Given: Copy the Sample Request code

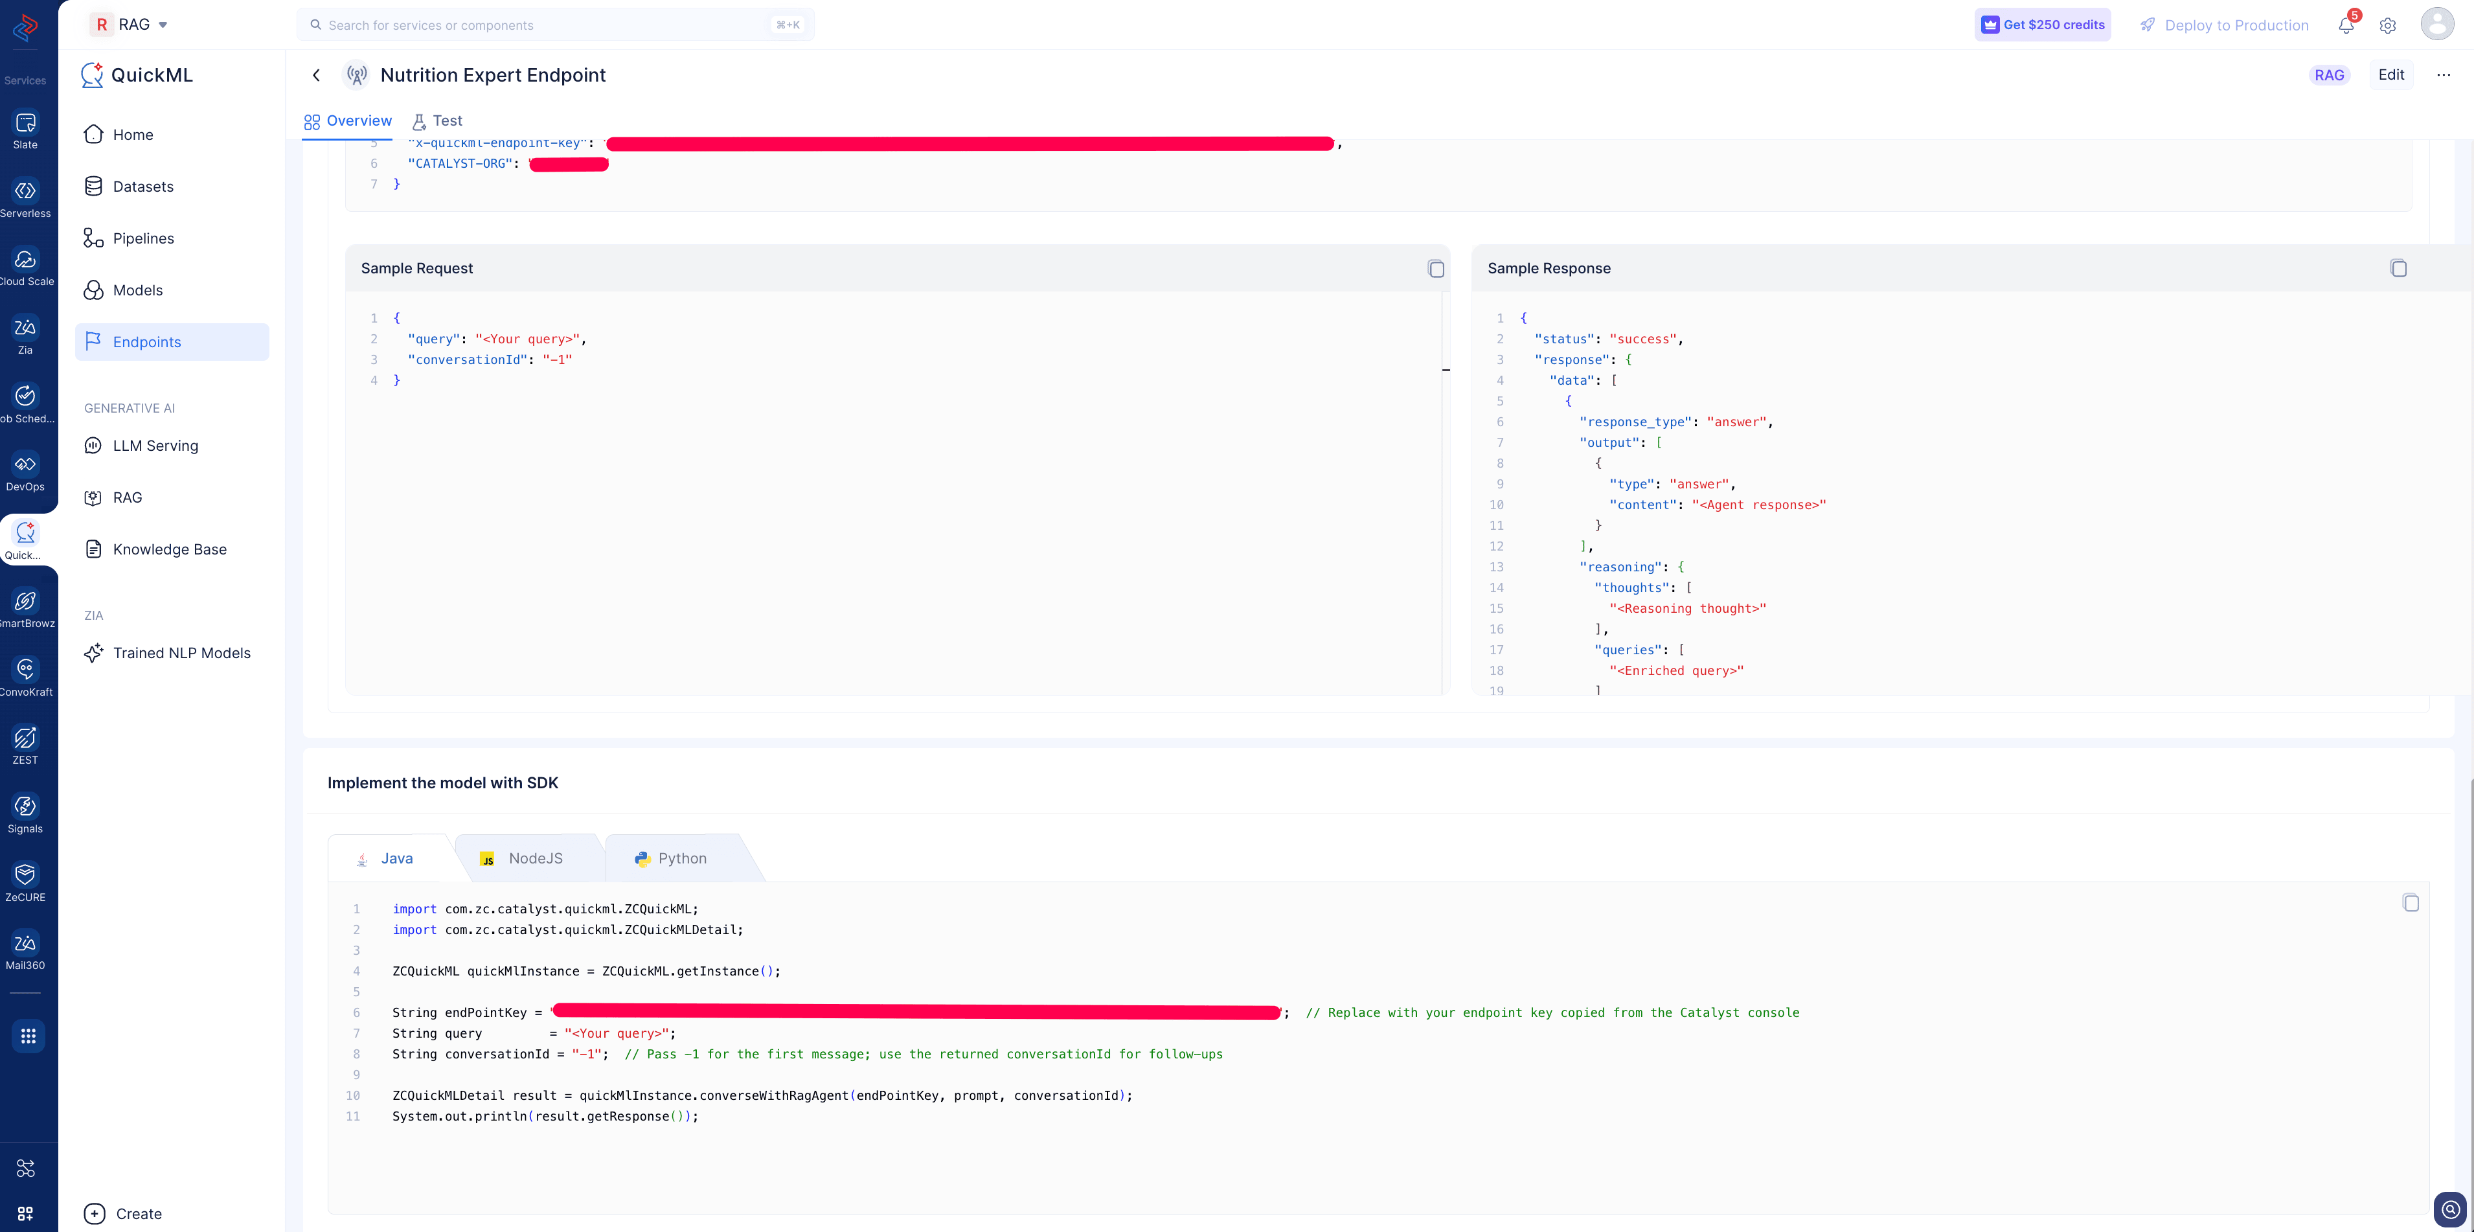Looking at the screenshot, I should click(1436, 269).
